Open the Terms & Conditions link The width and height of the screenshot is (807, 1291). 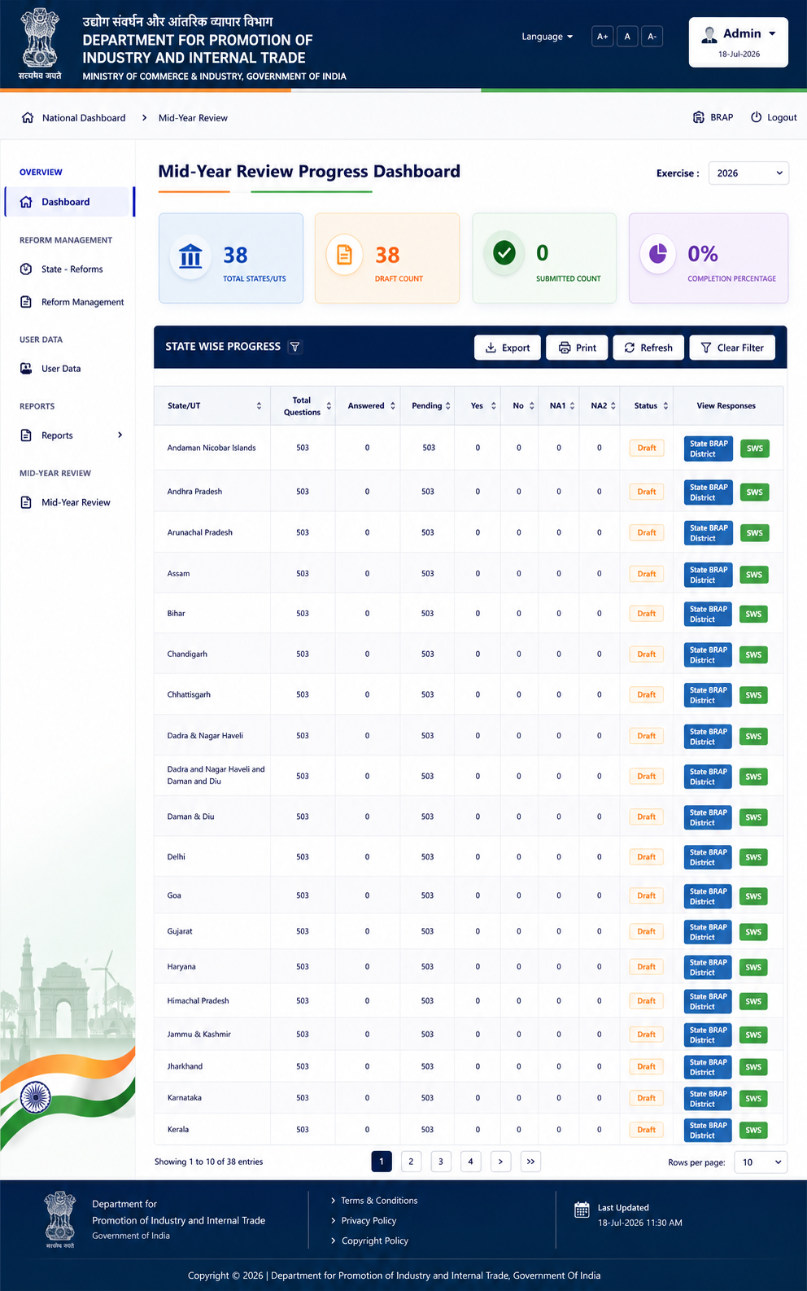(x=379, y=1201)
